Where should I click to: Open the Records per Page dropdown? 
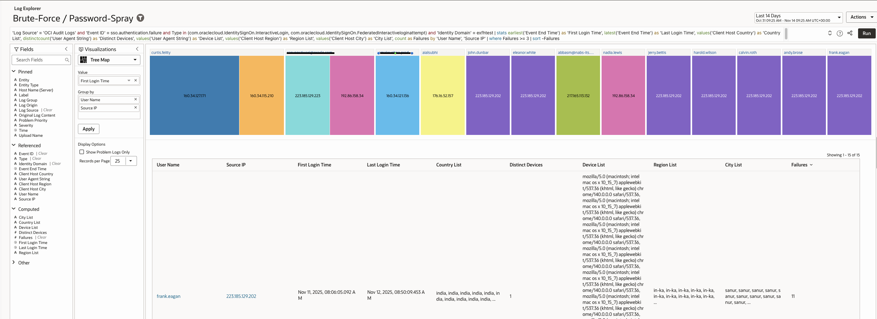[130, 161]
